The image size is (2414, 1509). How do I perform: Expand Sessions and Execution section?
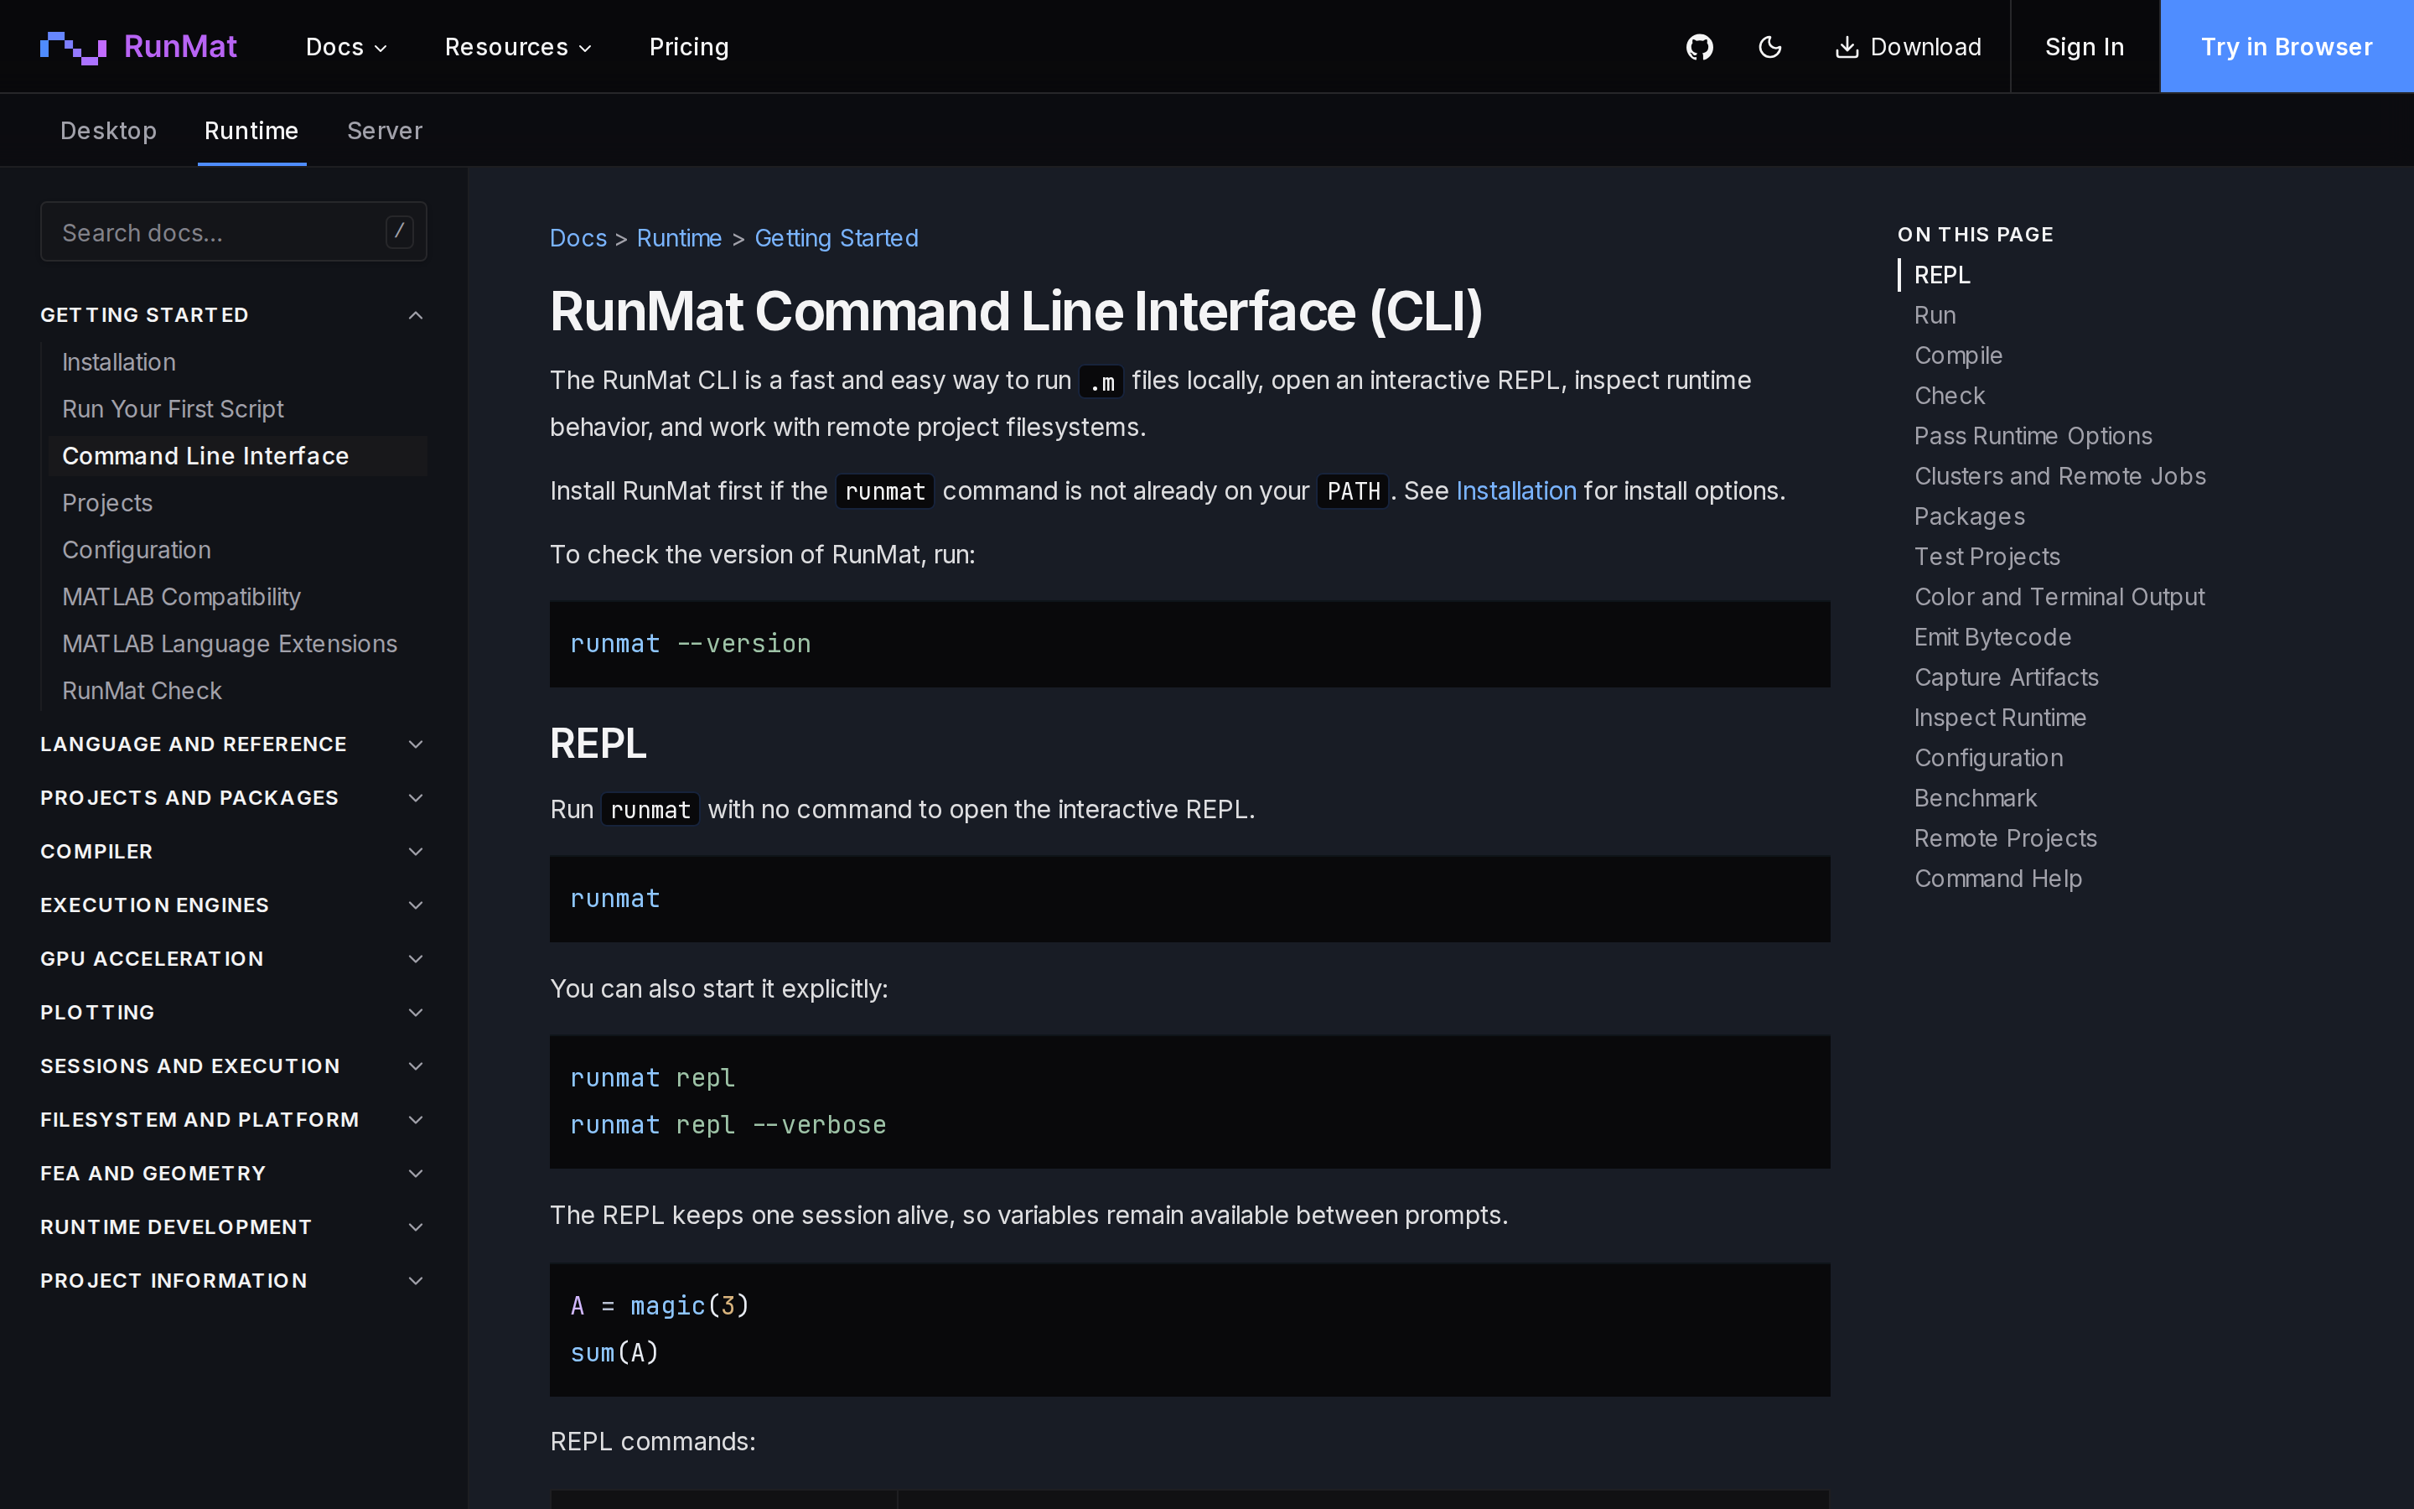click(233, 1067)
